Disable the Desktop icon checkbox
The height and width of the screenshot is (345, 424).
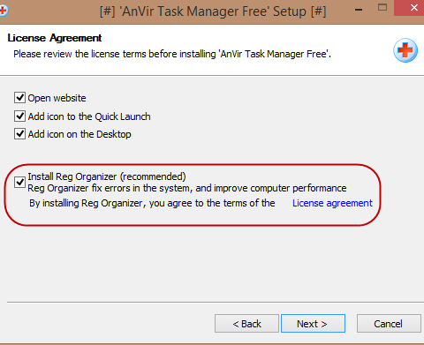point(19,134)
